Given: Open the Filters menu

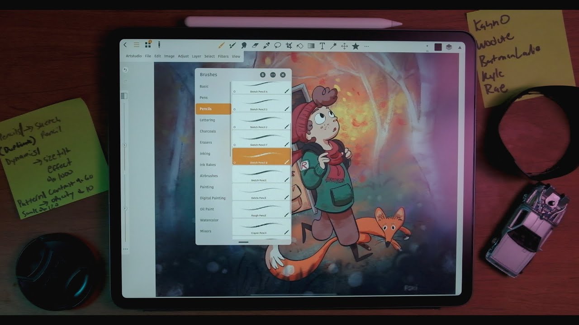Looking at the screenshot, I should click(223, 56).
